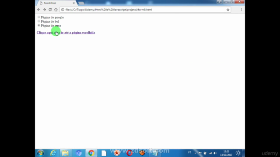
Task: Reload the form8.html page
Action: coord(50,10)
